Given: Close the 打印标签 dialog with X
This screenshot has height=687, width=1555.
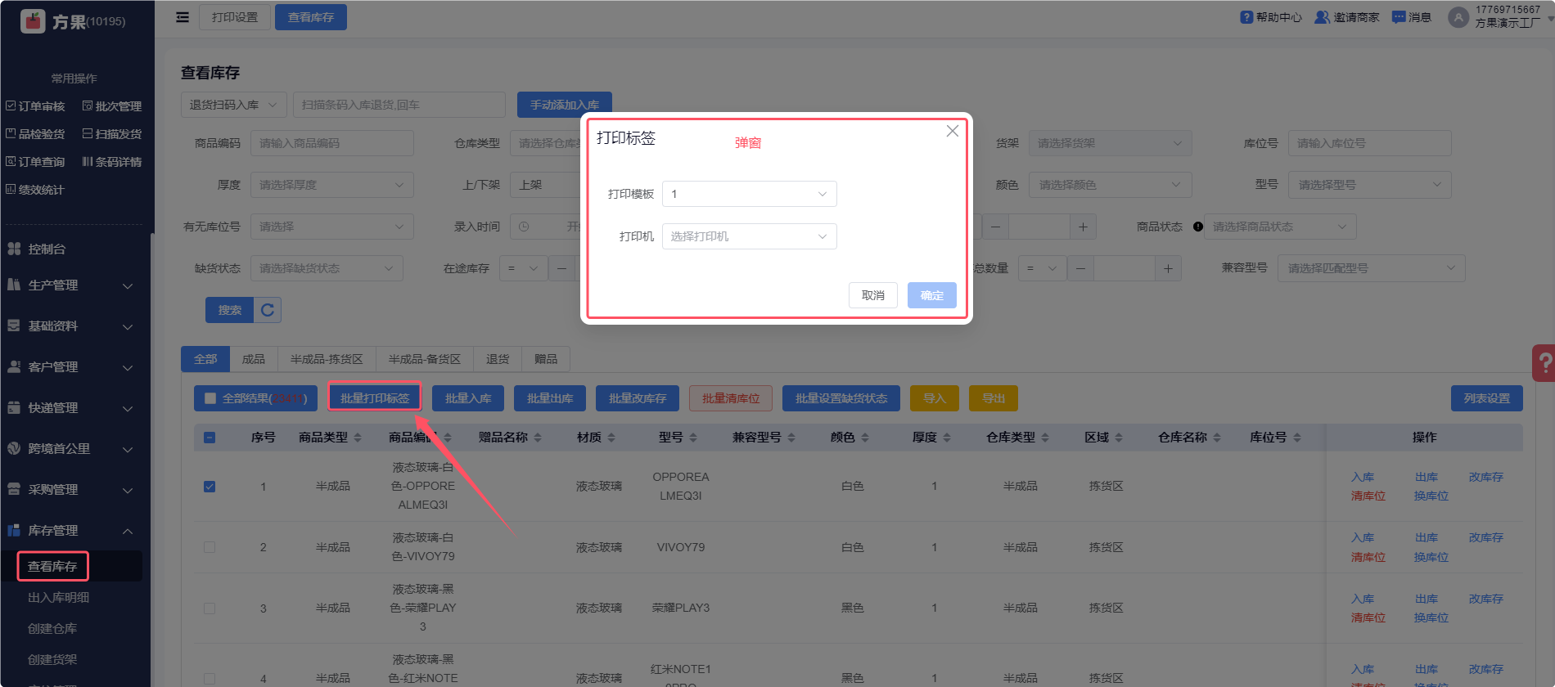Looking at the screenshot, I should [952, 132].
